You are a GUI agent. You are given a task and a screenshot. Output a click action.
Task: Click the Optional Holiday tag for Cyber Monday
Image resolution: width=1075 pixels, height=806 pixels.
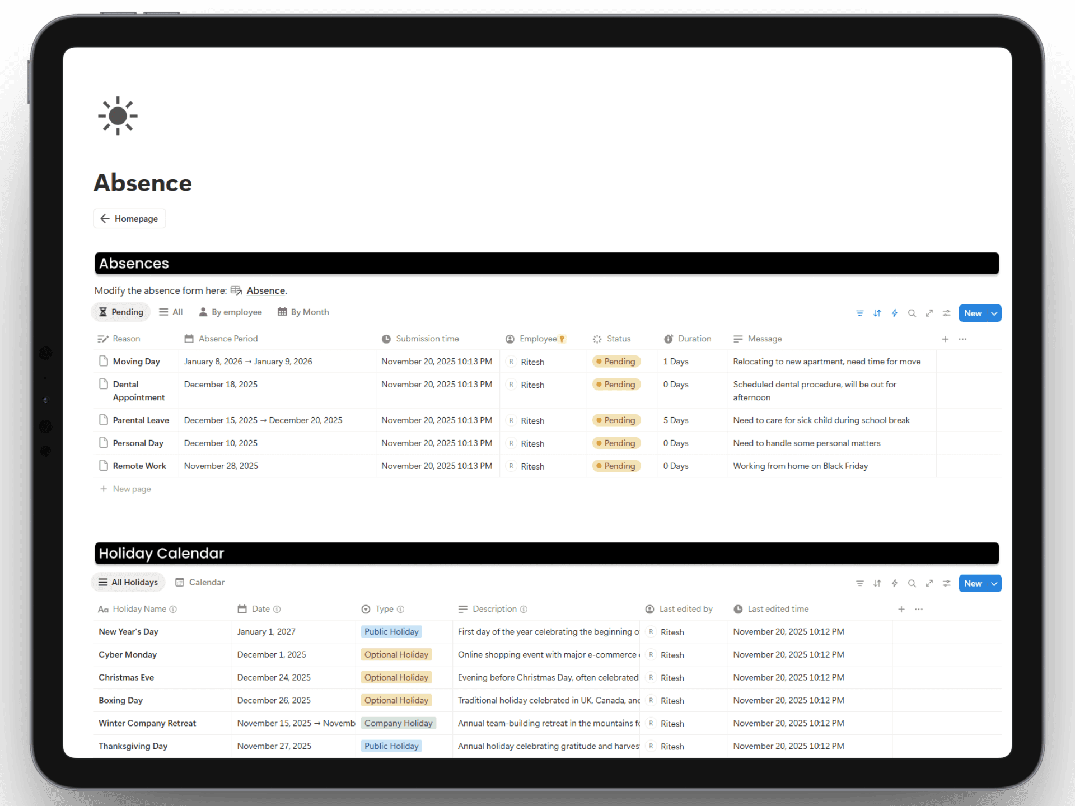396,654
